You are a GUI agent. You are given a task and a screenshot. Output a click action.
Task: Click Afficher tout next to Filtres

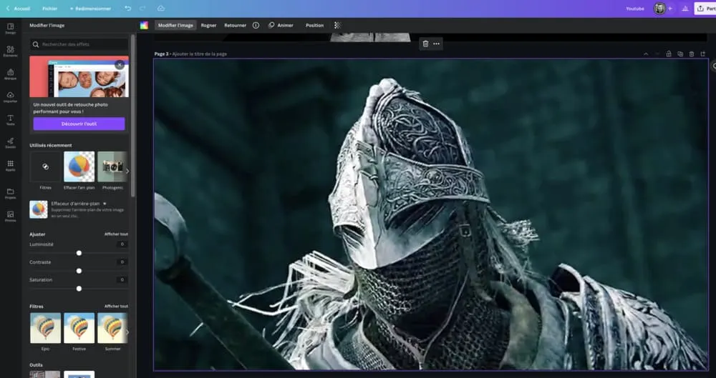[116, 307]
